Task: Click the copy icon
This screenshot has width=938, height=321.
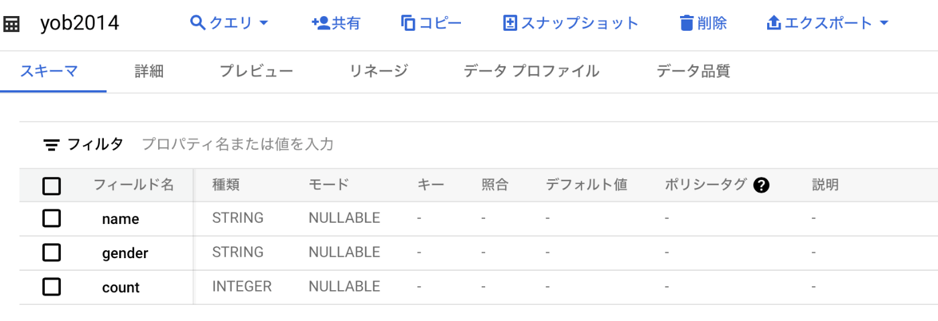Action: pyautogui.click(x=408, y=23)
